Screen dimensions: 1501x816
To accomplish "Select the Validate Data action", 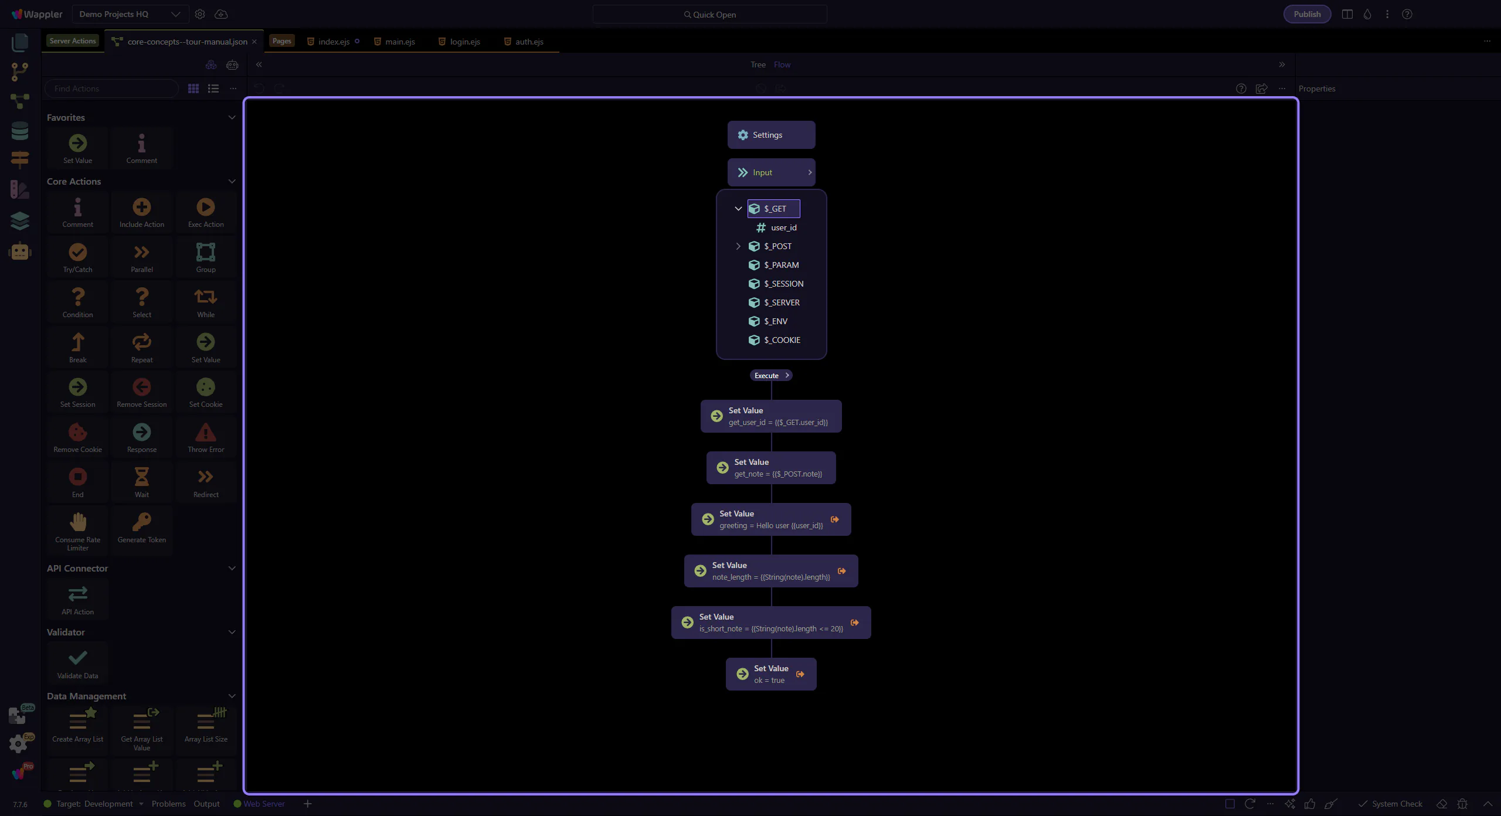I will tap(77, 658).
